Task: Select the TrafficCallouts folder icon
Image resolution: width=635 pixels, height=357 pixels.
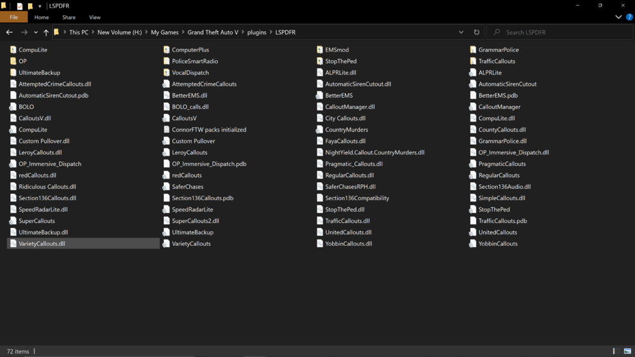Action: (473, 61)
